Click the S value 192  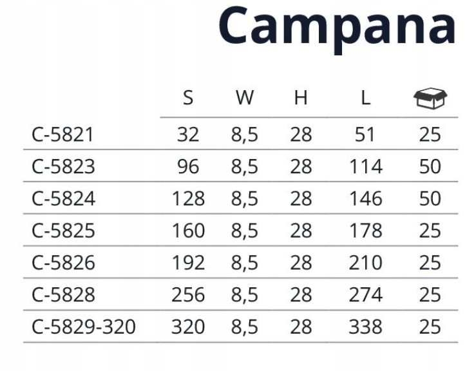[188, 263]
